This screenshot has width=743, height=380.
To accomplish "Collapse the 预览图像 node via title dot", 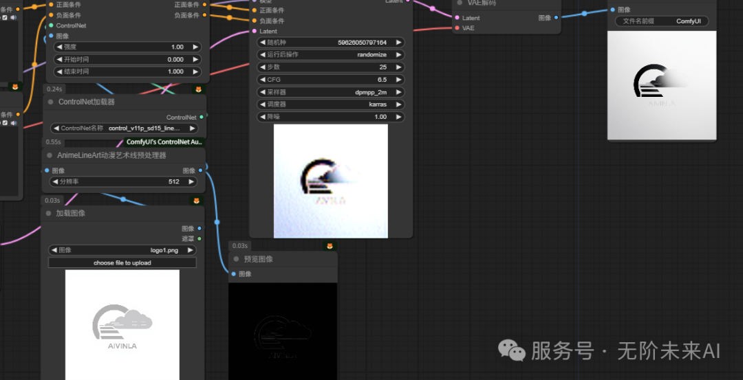I will pyautogui.click(x=236, y=259).
